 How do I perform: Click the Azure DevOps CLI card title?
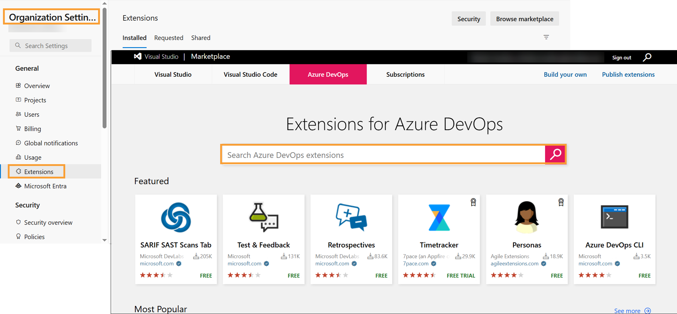click(615, 245)
